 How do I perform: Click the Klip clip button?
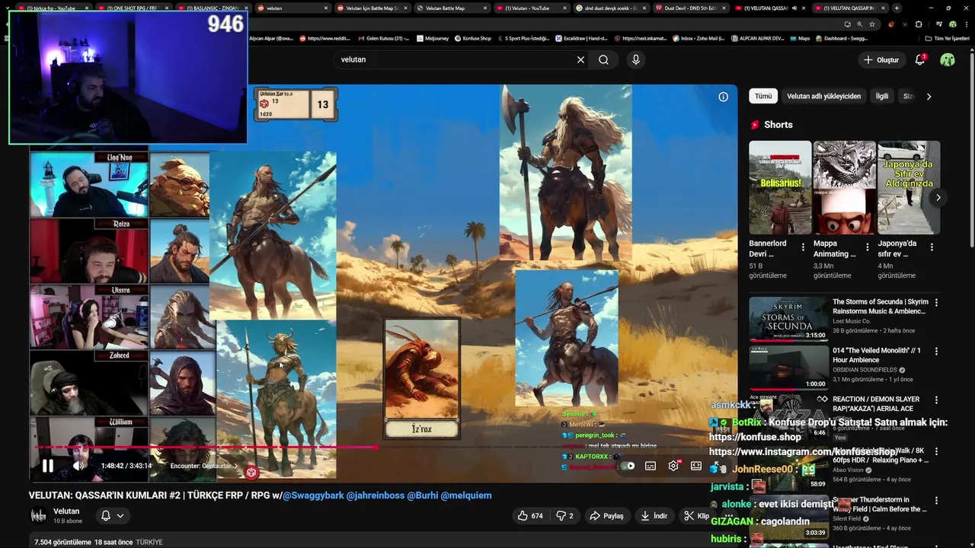(x=695, y=515)
